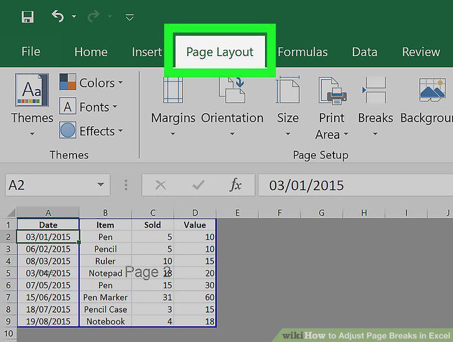Viewport: 453px width, 342px height.
Task: Click the Breaks icon
Action: (x=375, y=90)
